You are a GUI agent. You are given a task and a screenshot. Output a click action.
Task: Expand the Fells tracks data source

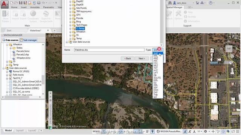7,75
